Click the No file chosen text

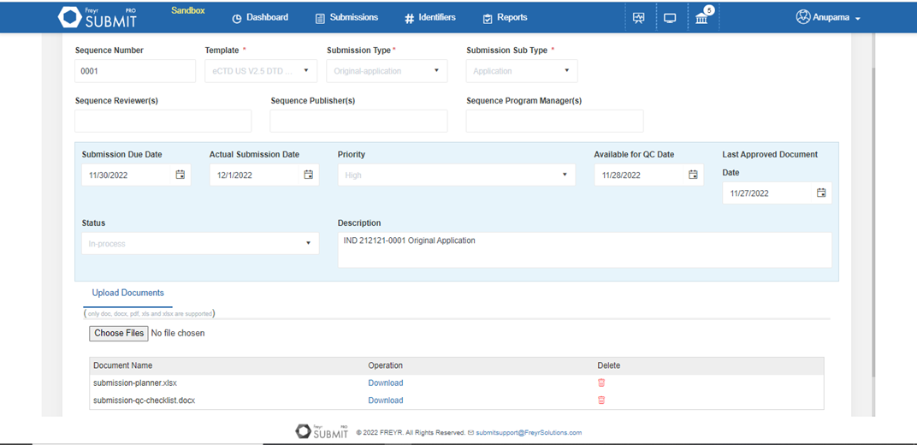pyautogui.click(x=178, y=333)
